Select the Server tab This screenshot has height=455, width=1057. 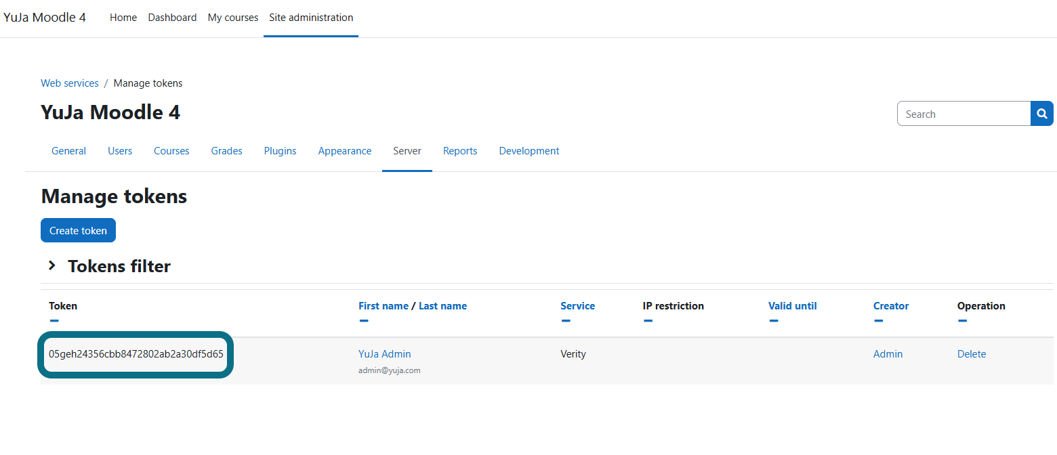[407, 151]
